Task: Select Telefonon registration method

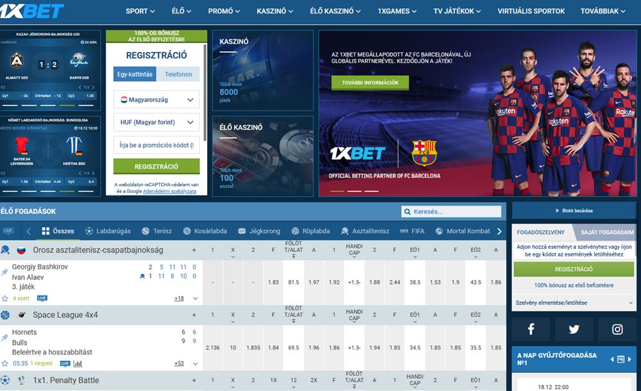Action: point(178,74)
